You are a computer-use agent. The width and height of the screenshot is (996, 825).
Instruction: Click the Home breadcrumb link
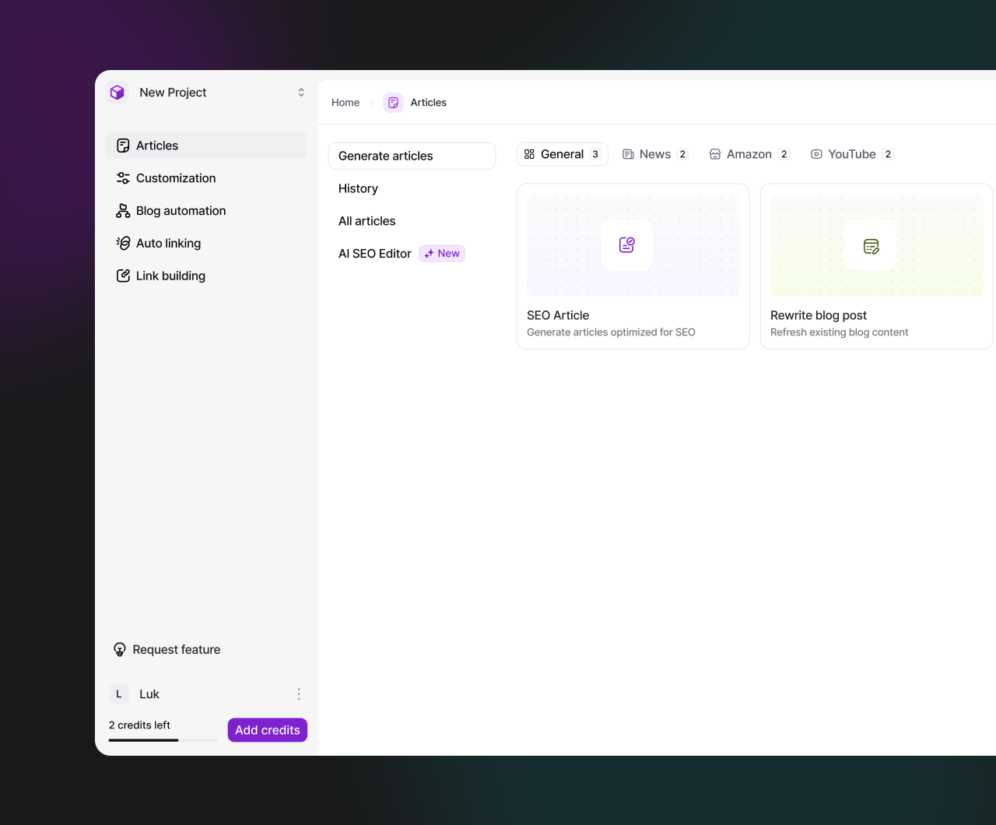[345, 103]
